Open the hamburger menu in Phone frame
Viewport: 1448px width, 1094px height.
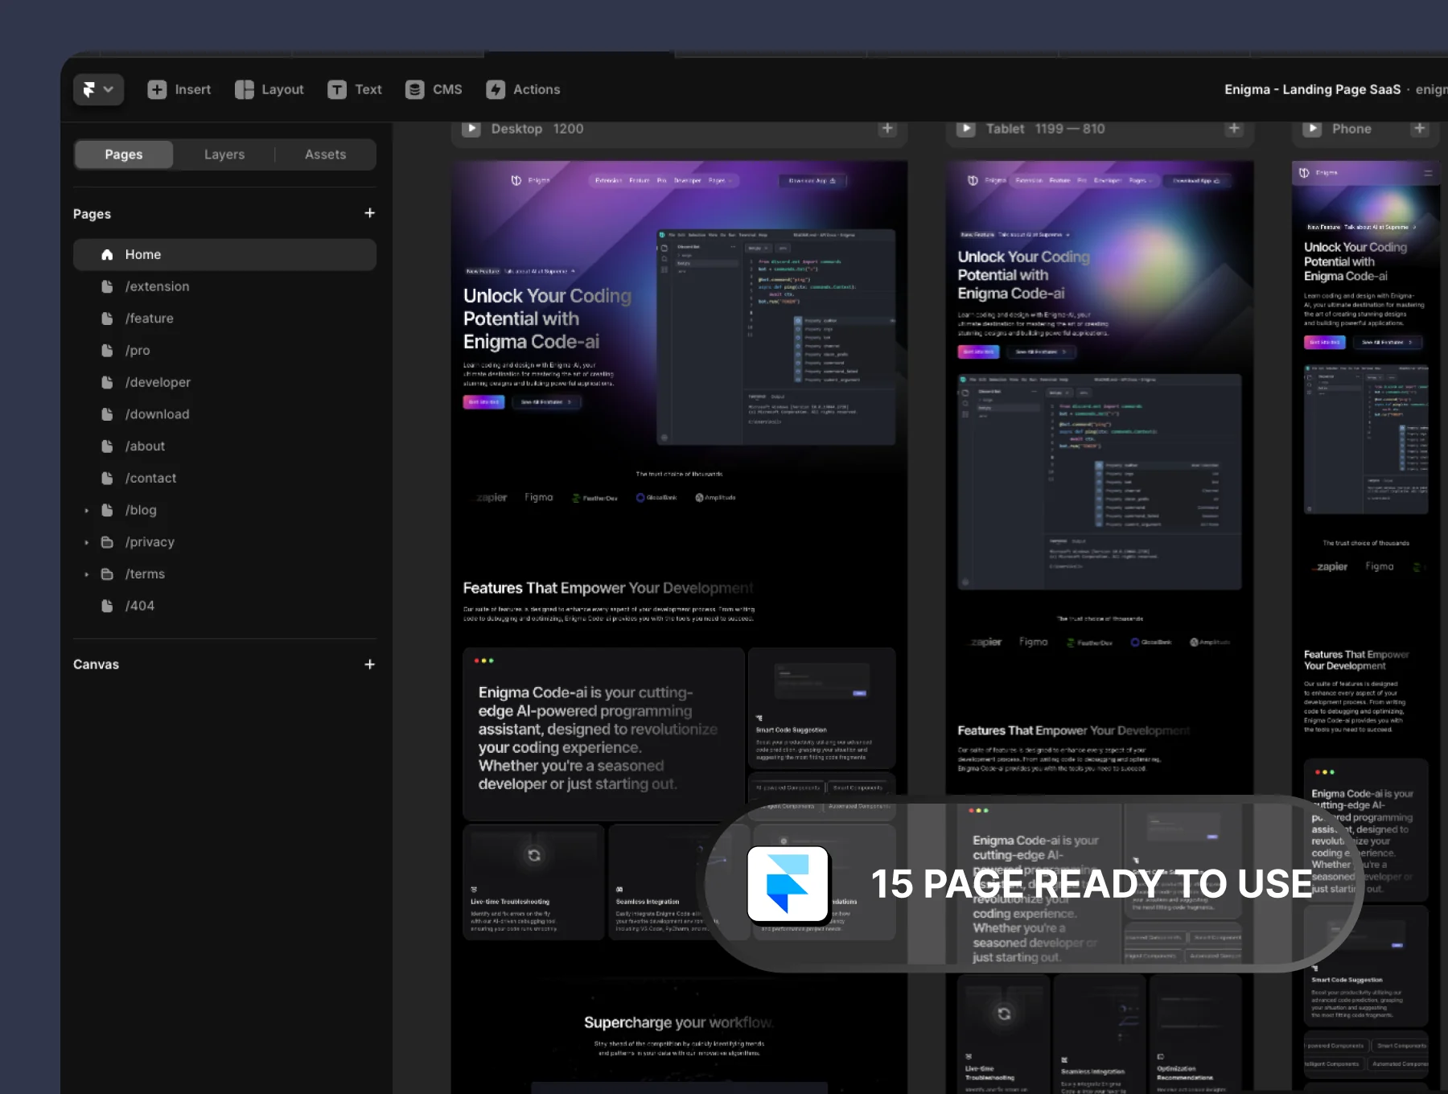click(x=1428, y=173)
